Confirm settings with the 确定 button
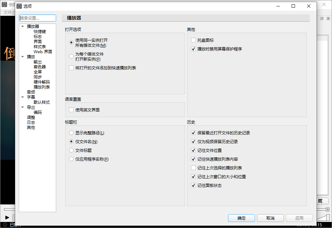 pos(242,218)
